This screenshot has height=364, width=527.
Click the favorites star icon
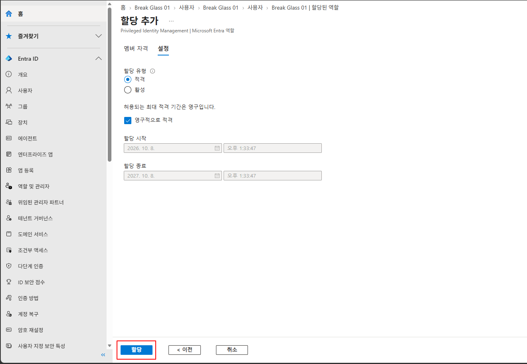click(x=9, y=36)
